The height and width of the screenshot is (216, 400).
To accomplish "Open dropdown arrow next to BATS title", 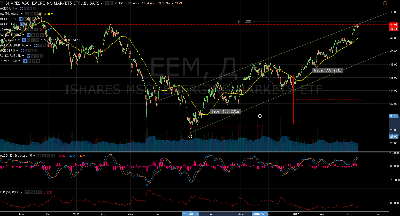I will pos(102,3).
